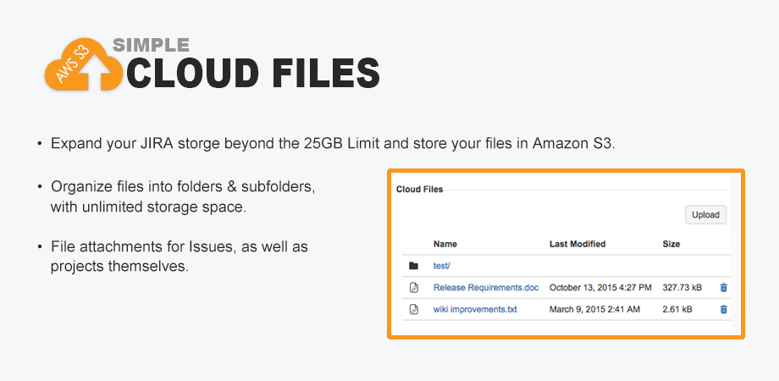Click file icon beside wiki improvements.txt
779x381 pixels.
(x=413, y=310)
